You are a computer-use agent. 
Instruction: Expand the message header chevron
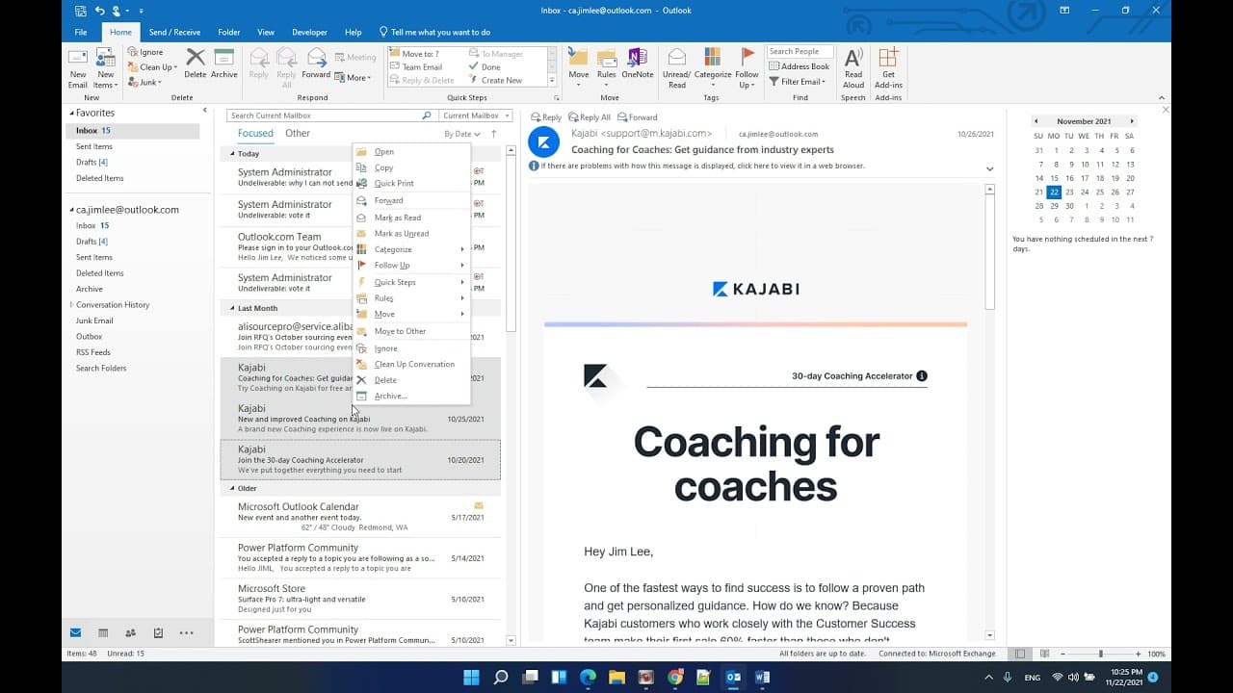click(989, 168)
